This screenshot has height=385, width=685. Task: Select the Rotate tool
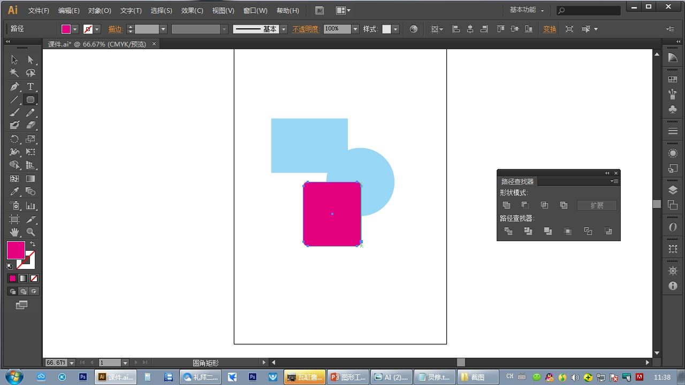coord(14,139)
